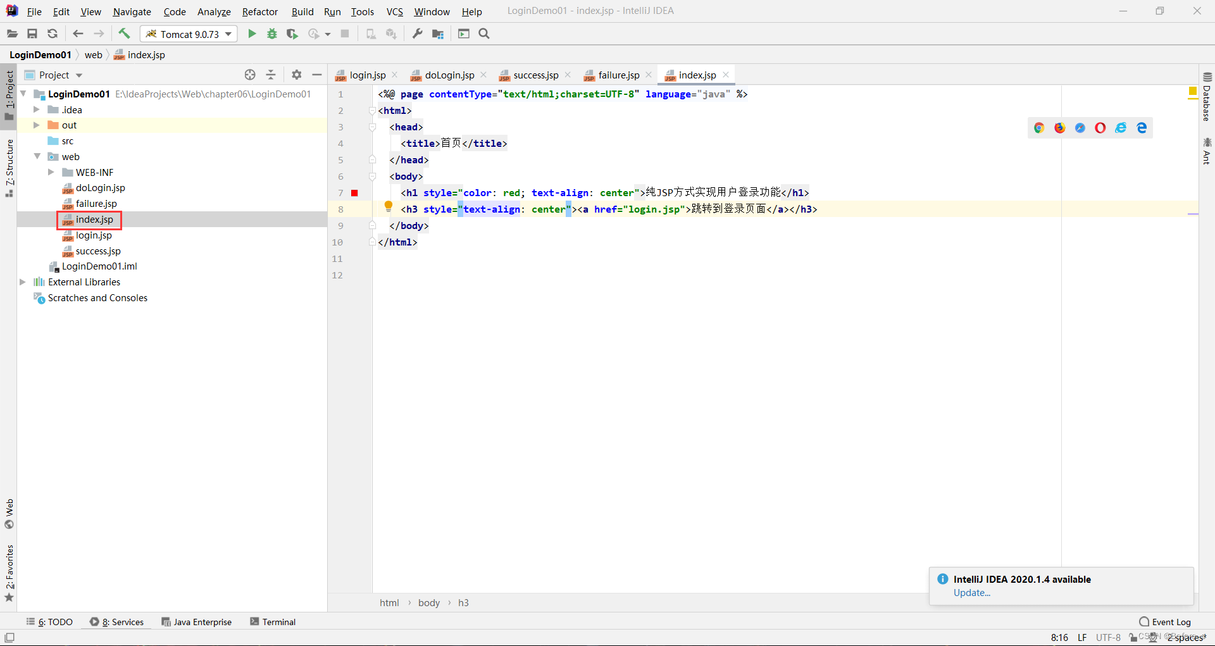Open Settings via the wrench icon
This screenshot has width=1215, height=646.
417,34
